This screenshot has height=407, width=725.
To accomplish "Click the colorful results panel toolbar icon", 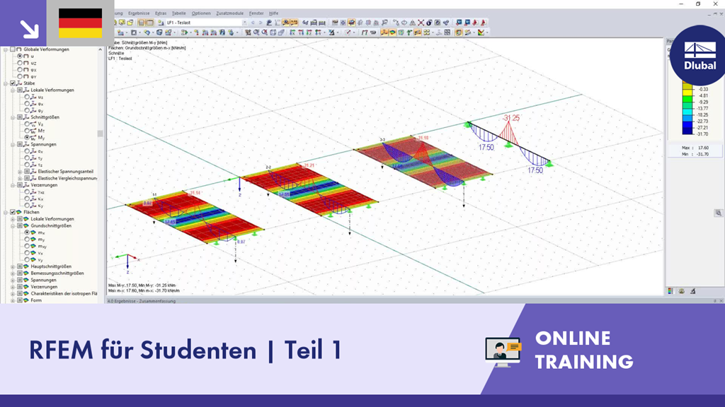I will (x=481, y=33).
